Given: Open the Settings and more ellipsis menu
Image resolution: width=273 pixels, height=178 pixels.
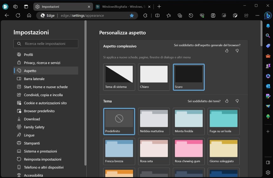Looking at the screenshot, I should (x=257, y=15).
